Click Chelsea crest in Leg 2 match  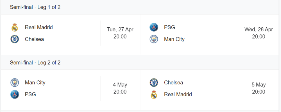[x=154, y=83]
